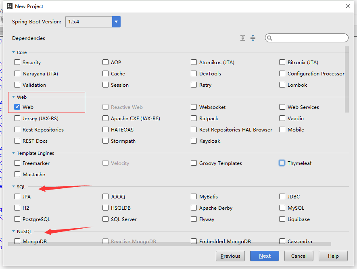Close the New Project window
Image resolution: width=357 pixels, height=269 pixels.
(x=348, y=6)
